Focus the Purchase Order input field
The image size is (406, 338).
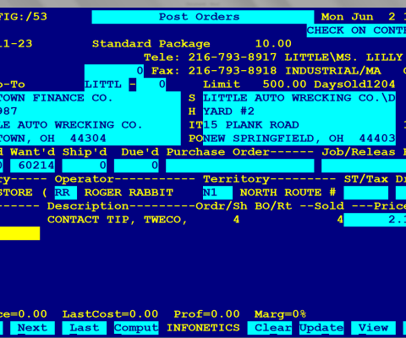pyautogui.click(x=240, y=166)
